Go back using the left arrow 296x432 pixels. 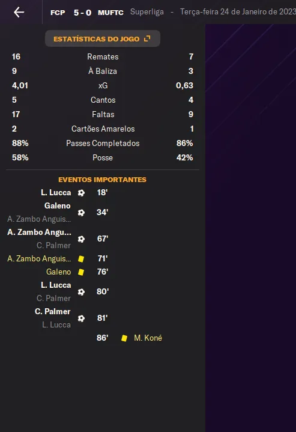point(19,12)
